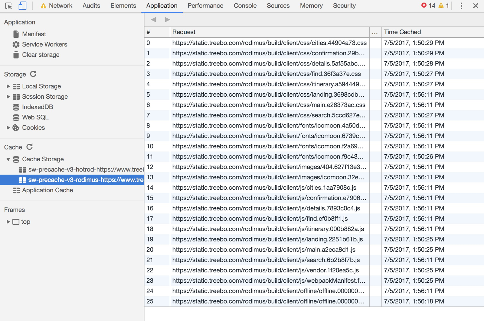Click the next page arrow
Image resolution: width=484 pixels, height=321 pixels.
point(167,20)
